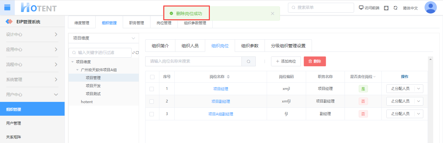
Task: Focus the 请输入岗位名称来搜索 input
Action: pos(194,61)
